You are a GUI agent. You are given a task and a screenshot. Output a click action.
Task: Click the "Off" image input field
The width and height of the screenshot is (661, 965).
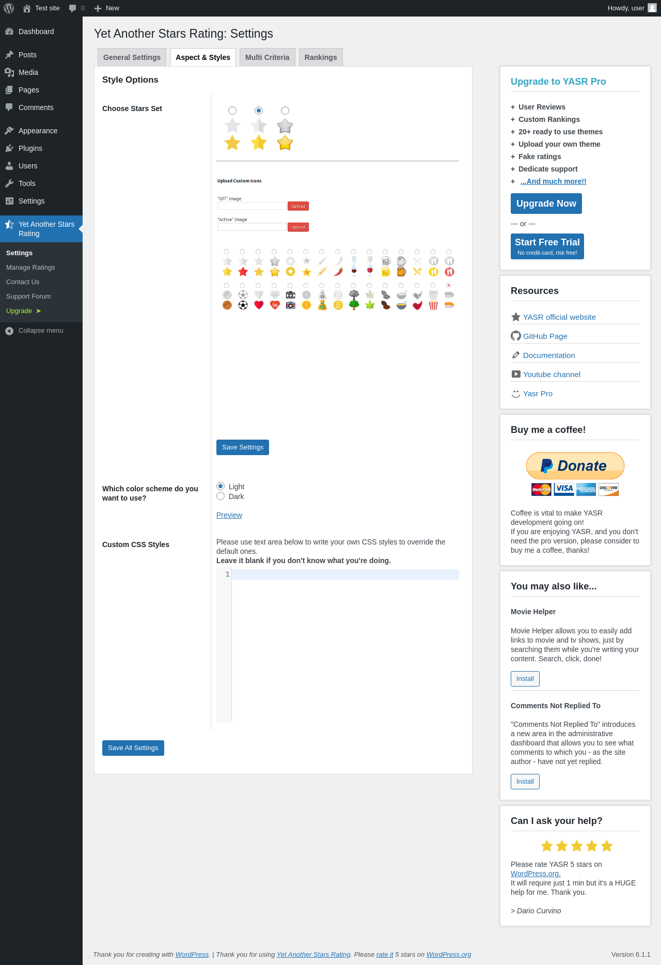coord(251,206)
